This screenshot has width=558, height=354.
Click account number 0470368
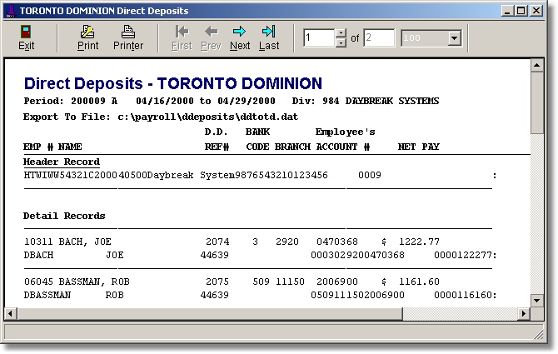pyautogui.click(x=337, y=242)
